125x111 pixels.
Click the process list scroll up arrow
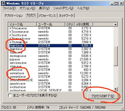pyautogui.click(x=115, y=24)
